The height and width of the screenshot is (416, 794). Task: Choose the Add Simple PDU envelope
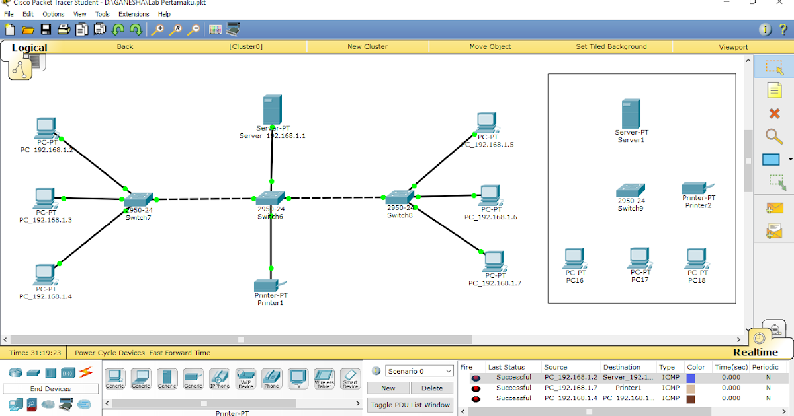pos(774,208)
